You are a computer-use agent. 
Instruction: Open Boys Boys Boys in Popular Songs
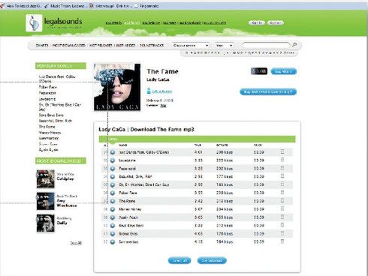pos(51,115)
